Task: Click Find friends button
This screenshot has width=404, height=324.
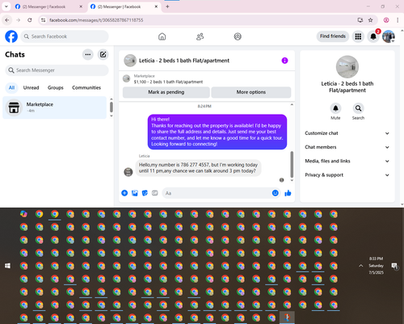Action: [x=333, y=36]
